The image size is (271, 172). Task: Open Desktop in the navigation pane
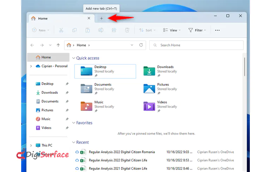click(45, 84)
